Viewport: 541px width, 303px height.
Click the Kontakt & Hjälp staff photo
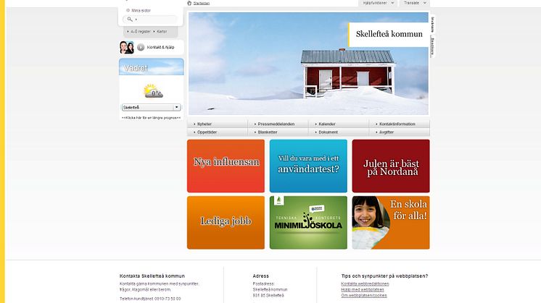click(x=127, y=48)
